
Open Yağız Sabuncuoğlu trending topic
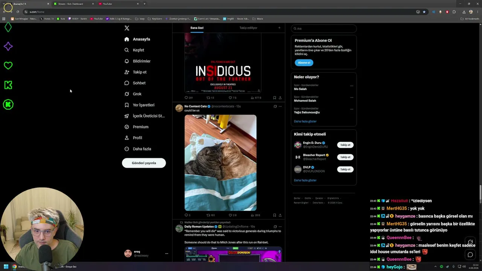click(307, 112)
